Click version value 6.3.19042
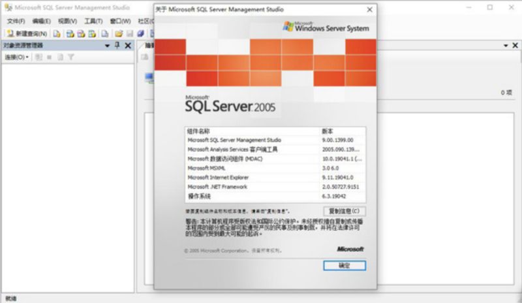The image size is (522, 303). coord(333,196)
